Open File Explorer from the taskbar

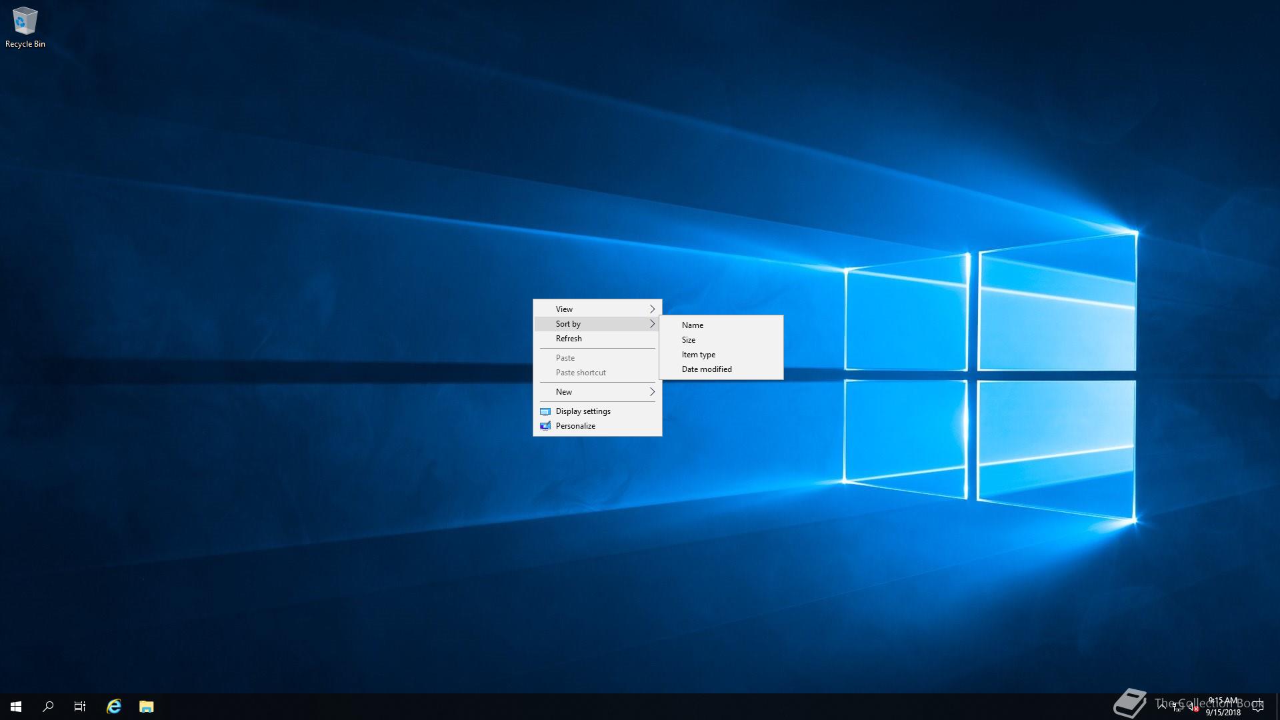pos(146,707)
